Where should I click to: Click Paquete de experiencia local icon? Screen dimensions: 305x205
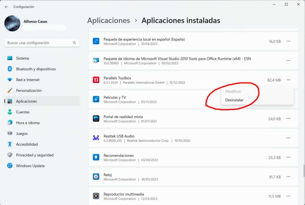tap(96, 41)
